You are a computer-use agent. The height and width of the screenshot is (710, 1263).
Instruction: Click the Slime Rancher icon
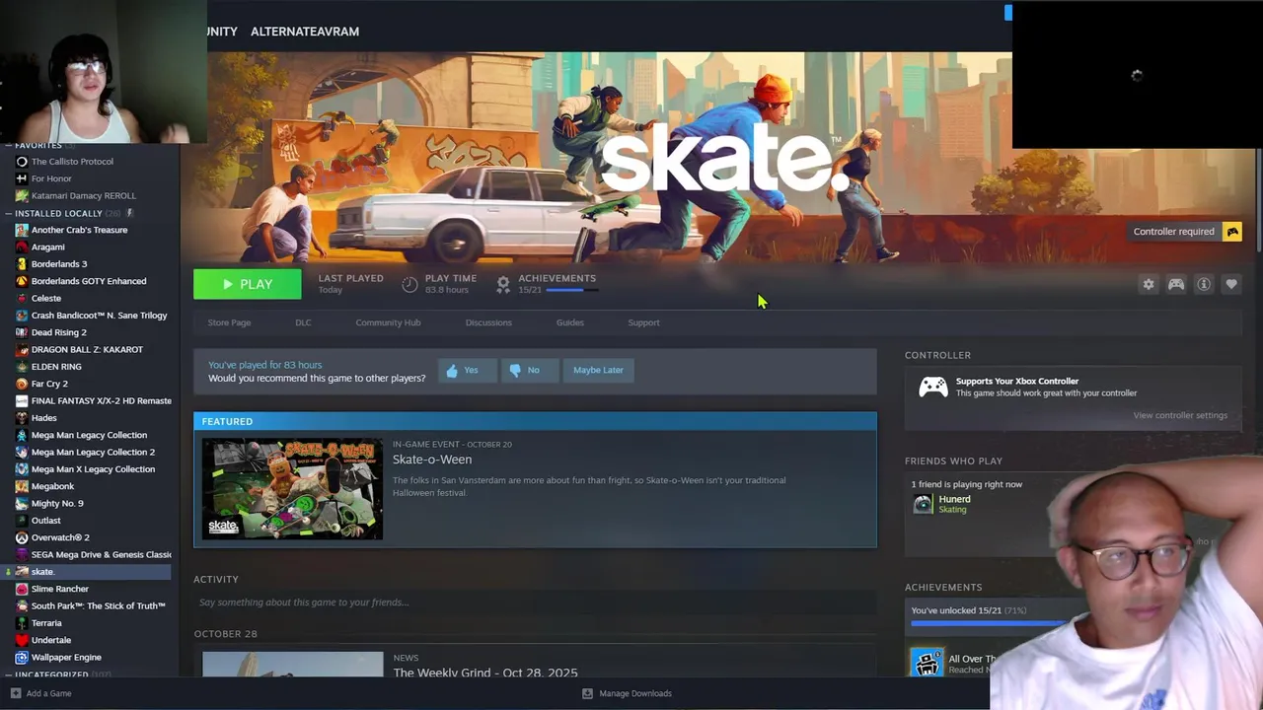coord(22,589)
